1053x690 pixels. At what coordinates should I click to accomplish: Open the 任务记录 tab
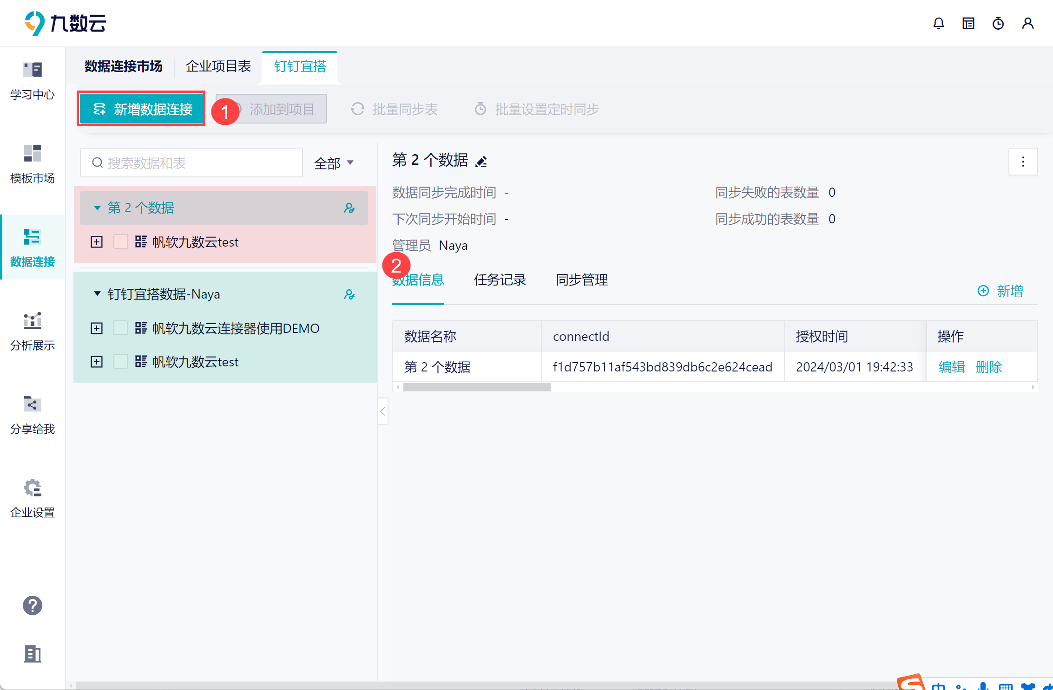[500, 280]
